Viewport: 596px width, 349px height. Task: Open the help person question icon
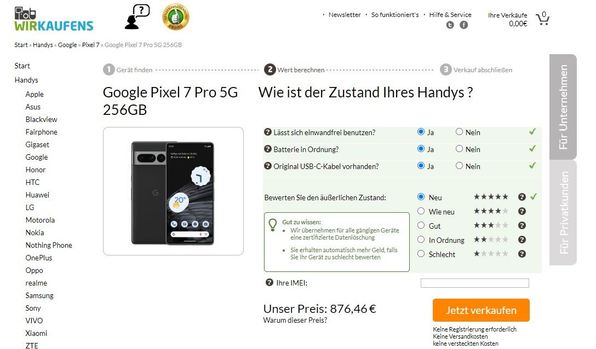pyautogui.click(x=137, y=17)
